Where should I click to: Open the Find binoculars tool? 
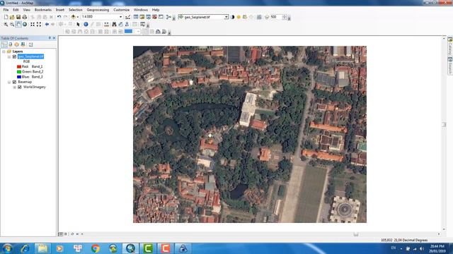point(114,25)
